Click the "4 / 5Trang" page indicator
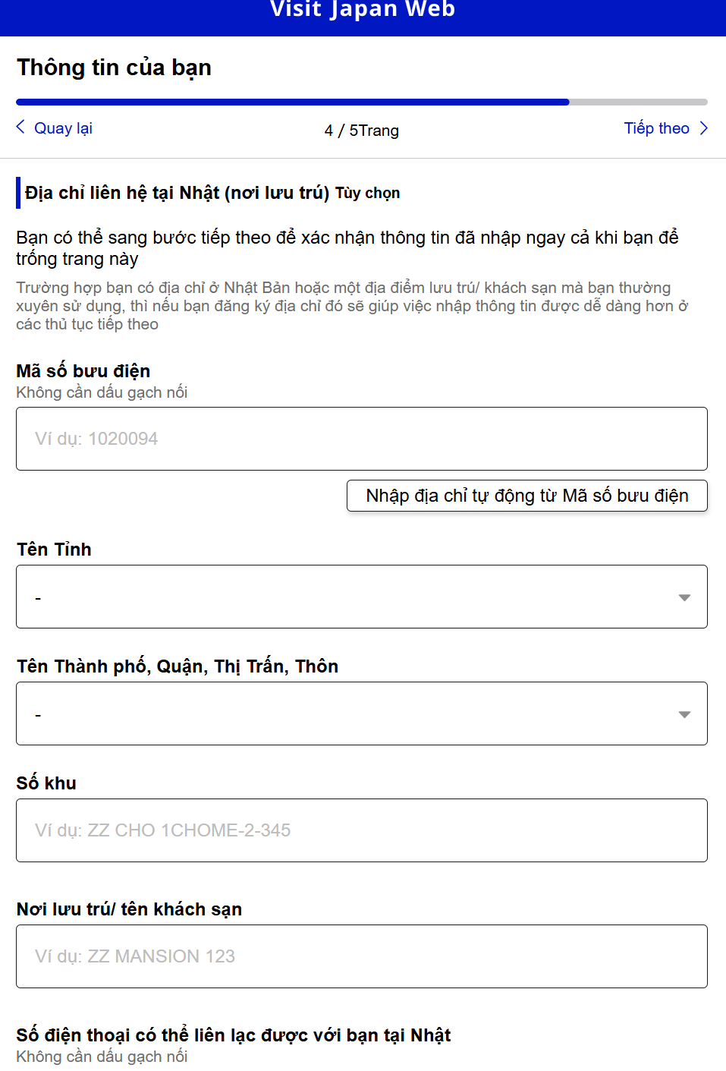The width and height of the screenshot is (726, 1071). pos(362,131)
